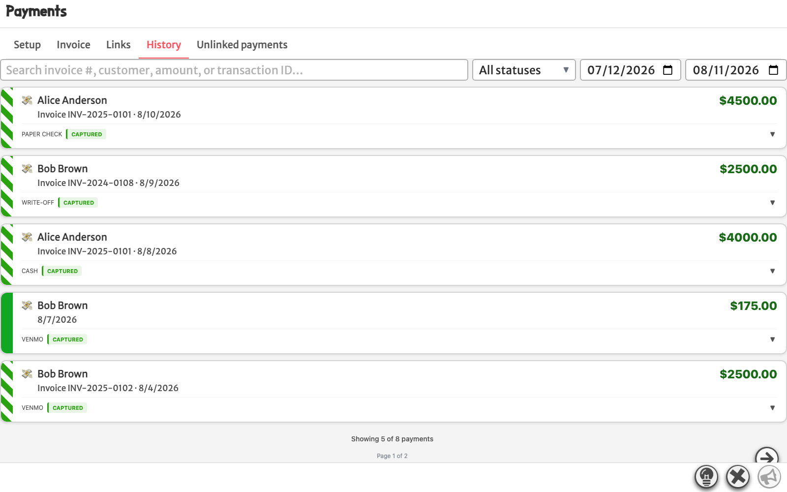
Task: Click money icon beside Alice Anderson $4500.00 payment
Action: pyautogui.click(x=27, y=100)
